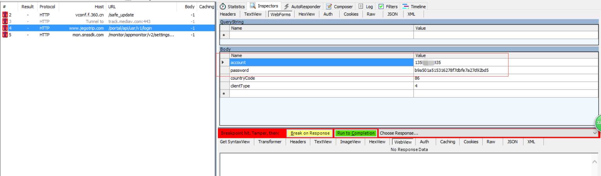Select request TextView inspector tab
Image resolution: width=601 pixels, height=176 pixels.
pyautogui.click(x=253, y=14)
